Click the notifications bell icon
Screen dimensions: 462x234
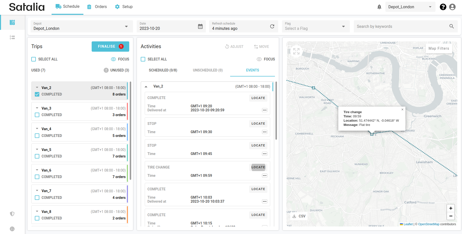tap(379, 7)
